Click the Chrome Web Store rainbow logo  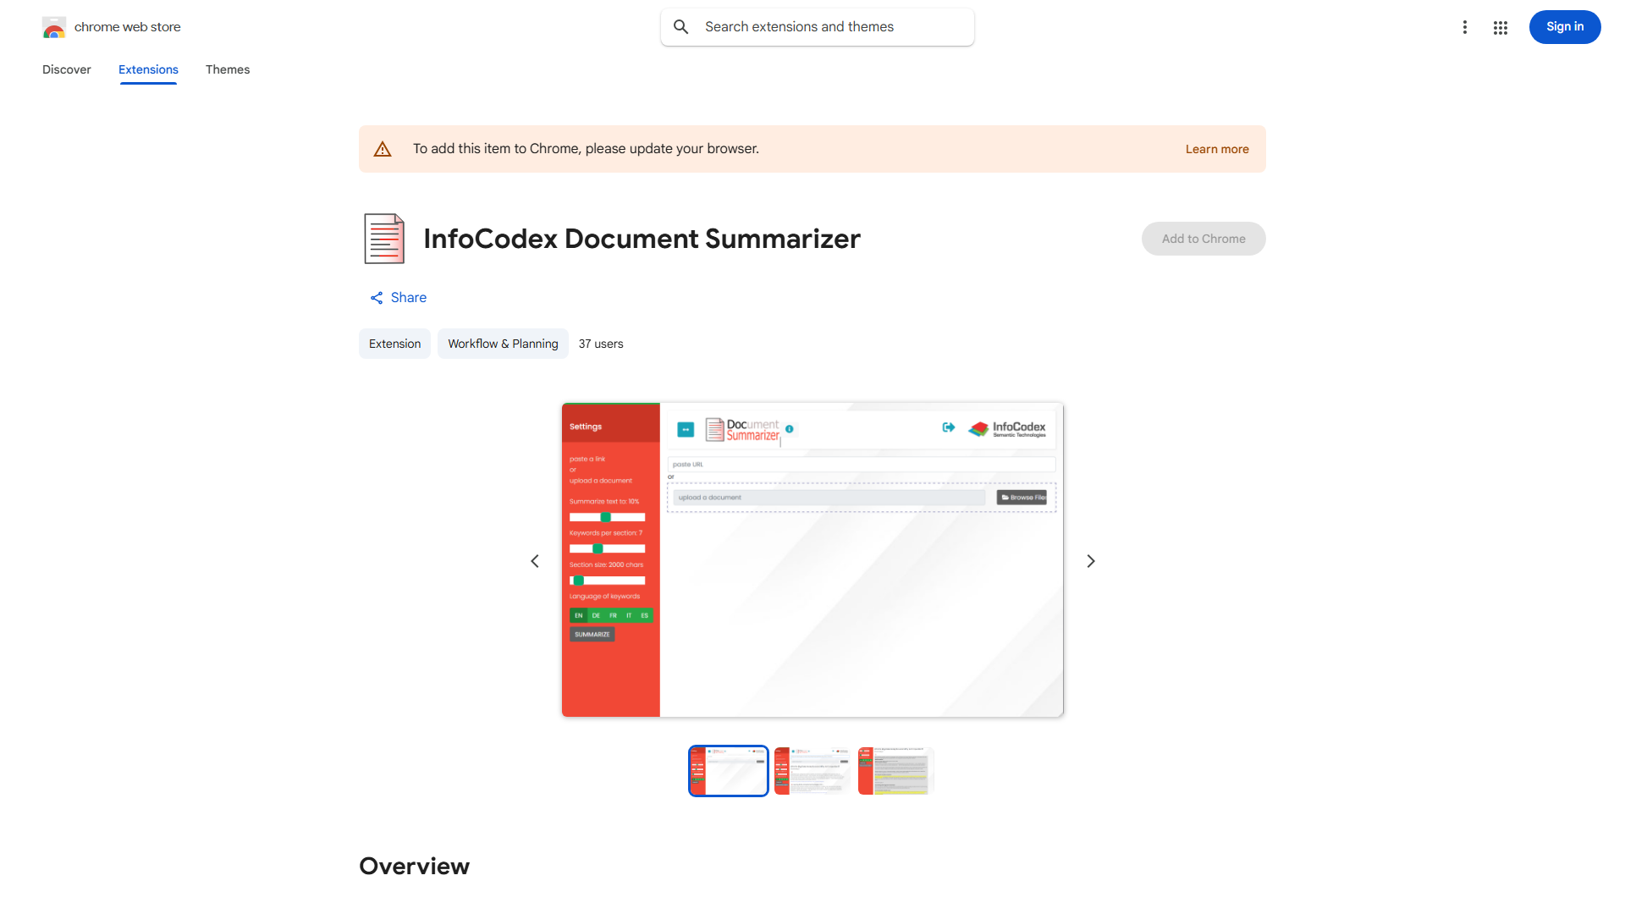click(54, 26)
